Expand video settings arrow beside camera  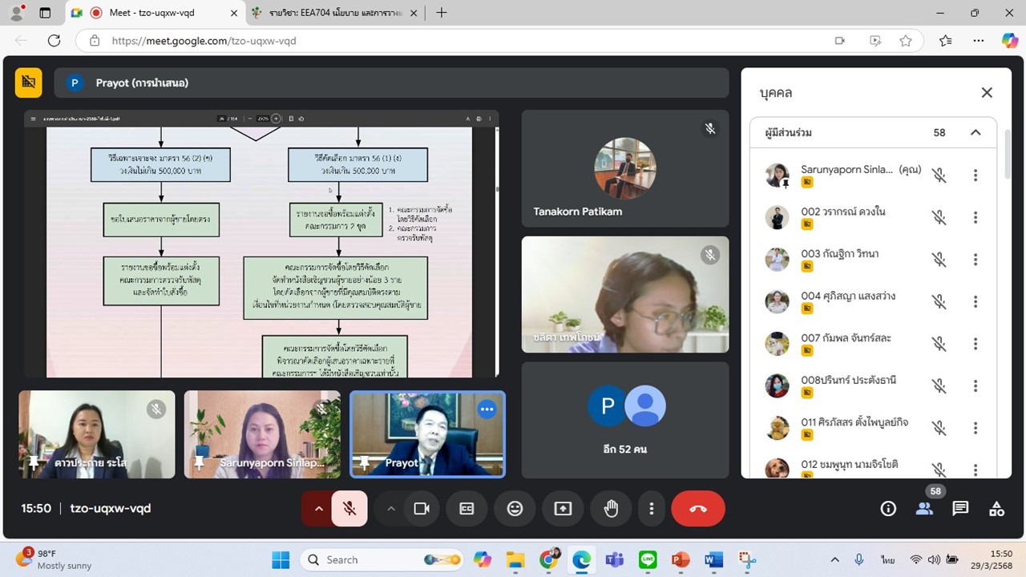[x=391, y=508]
